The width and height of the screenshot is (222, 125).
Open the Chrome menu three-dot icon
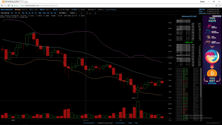pos(220,6)
